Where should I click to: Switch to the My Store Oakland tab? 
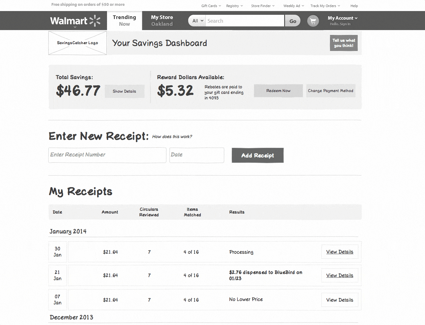click(x=162, y=21)
